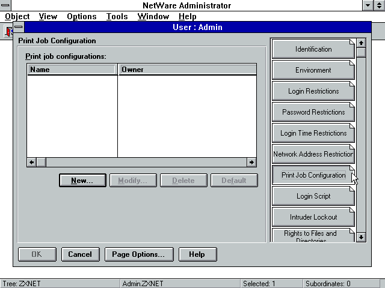Open Page Options... dialog
This screenshot has width=385, height=288.
point(139,254)
